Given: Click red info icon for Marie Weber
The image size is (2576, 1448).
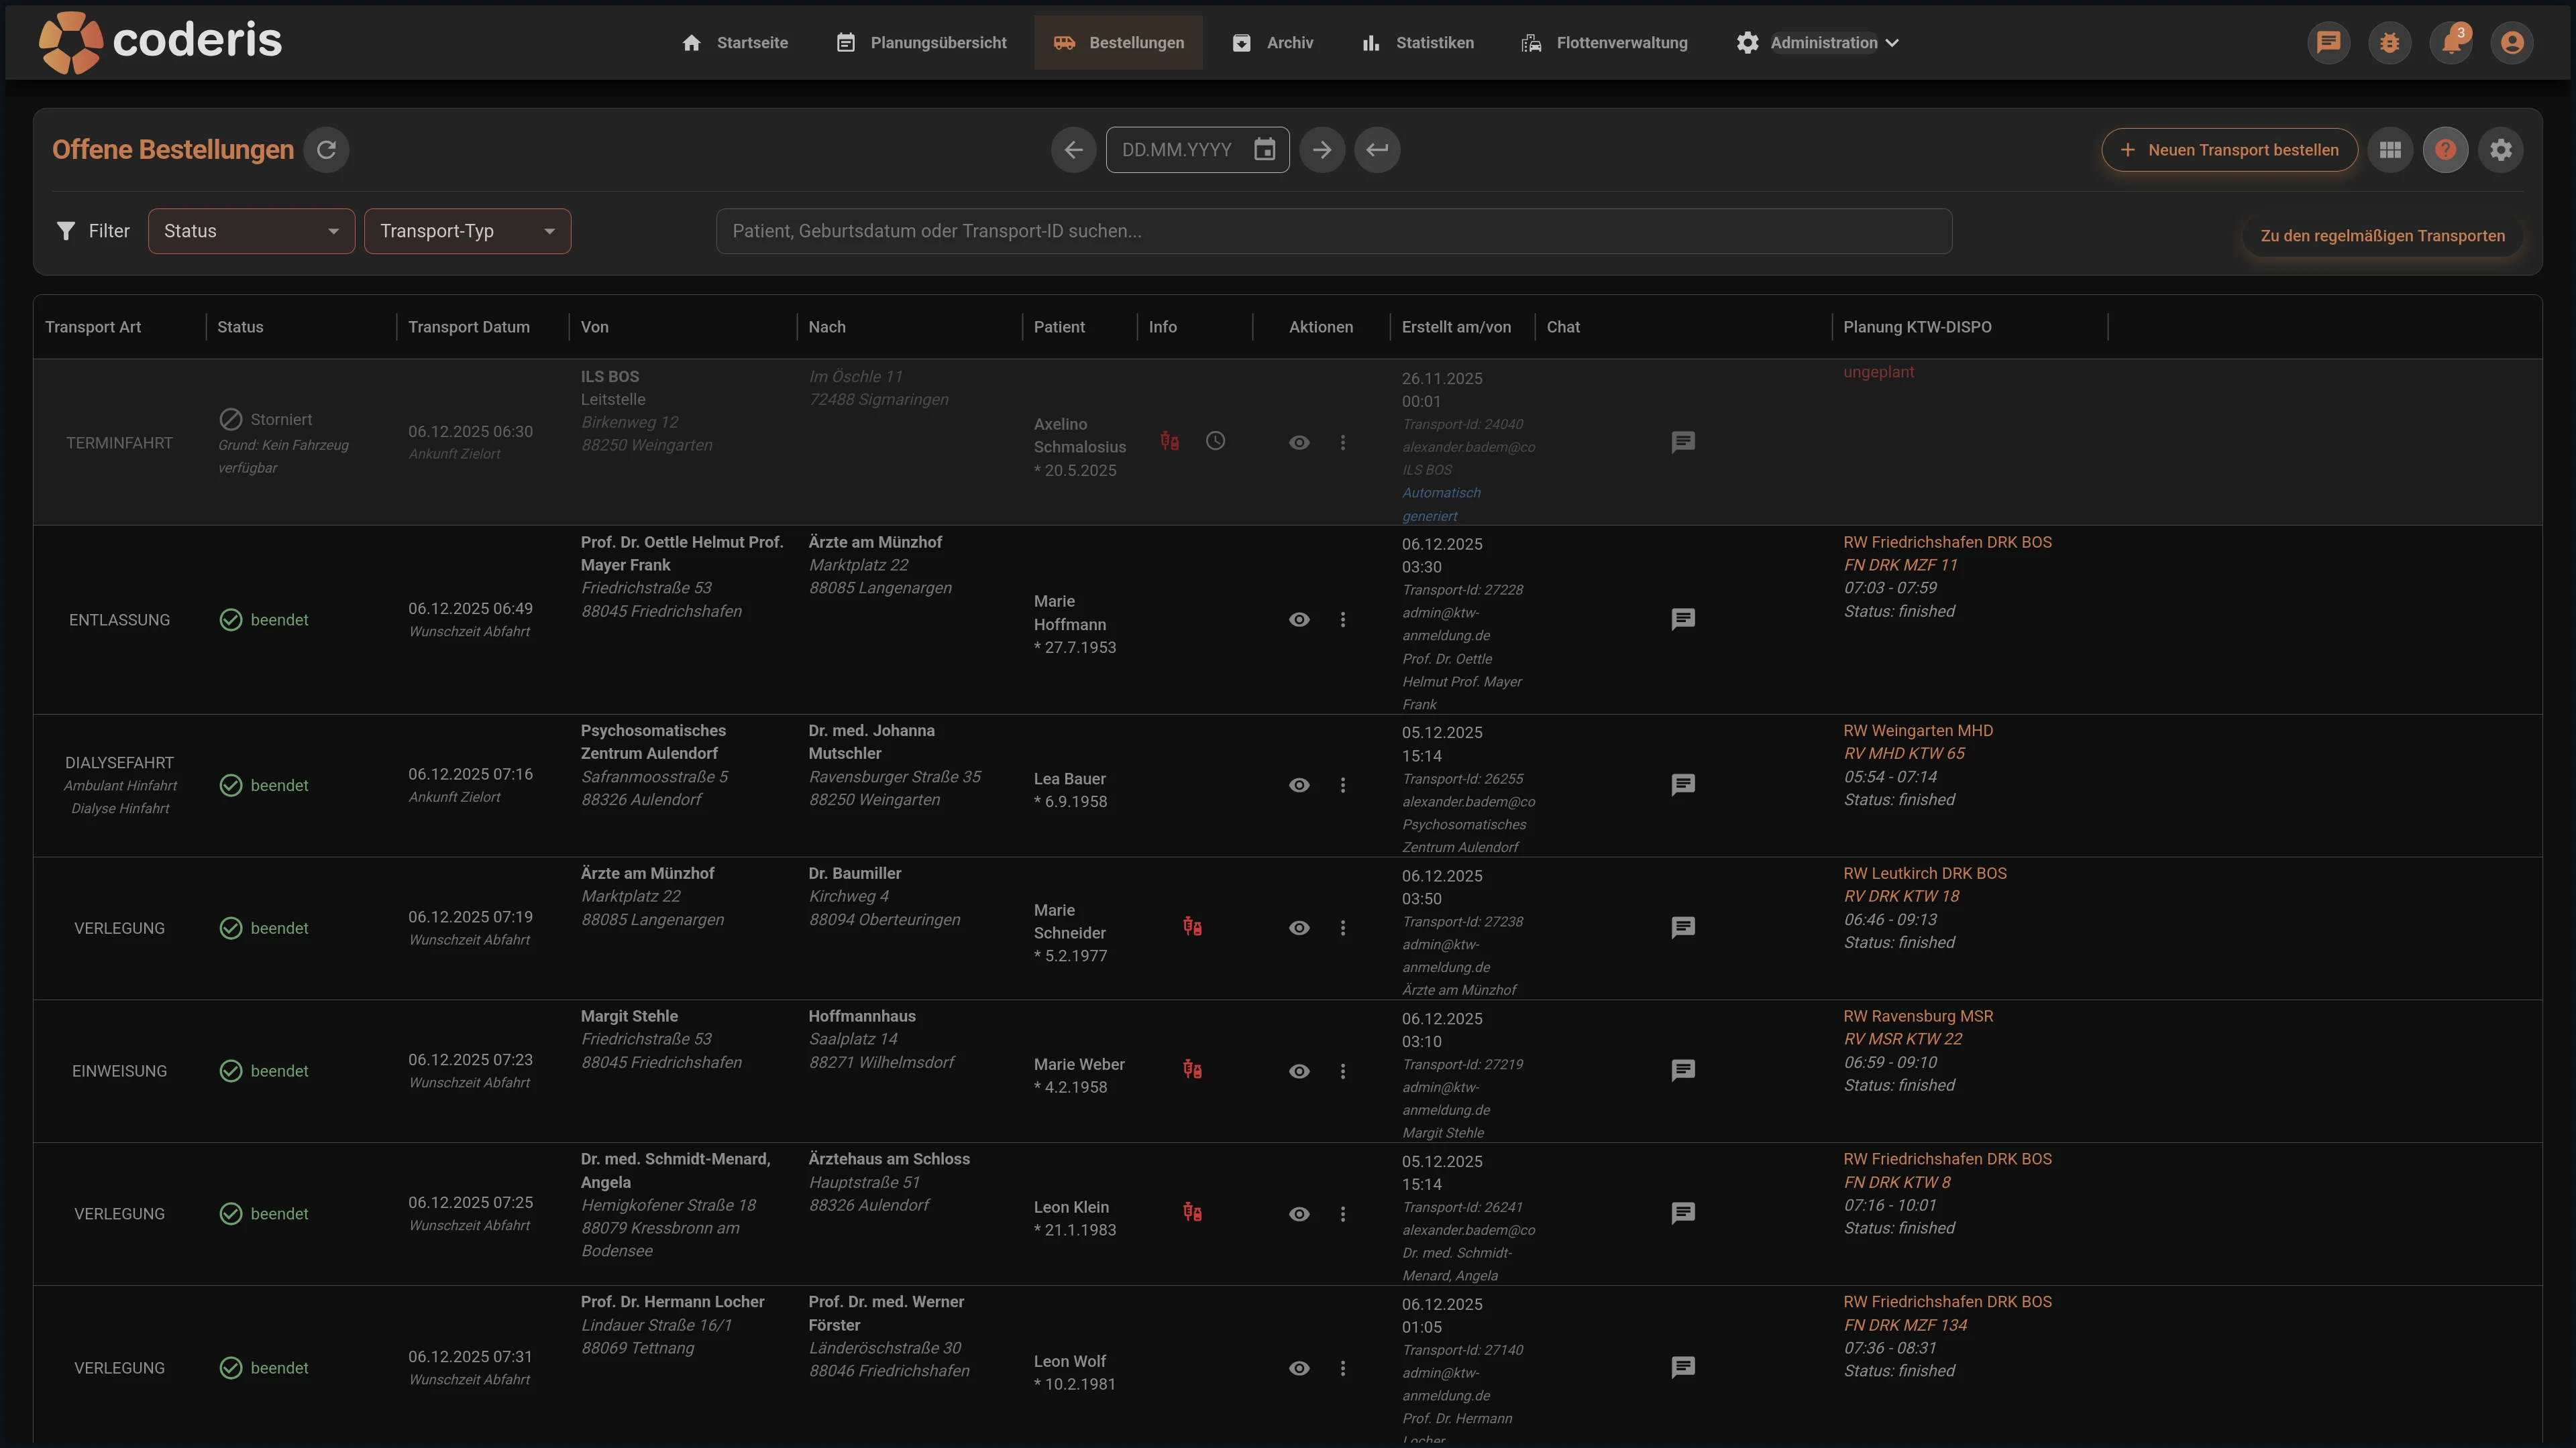Looking at the screenshot, I should click(1192, 1071).
